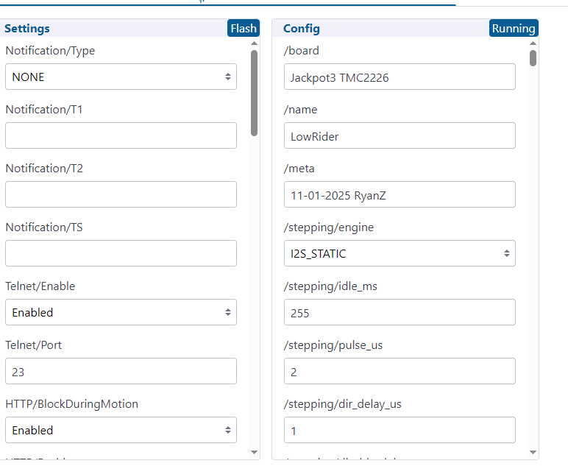Click the /stepping/dir_delay_us input field
Screen dimensions: 568x466
tap(400, 431)
